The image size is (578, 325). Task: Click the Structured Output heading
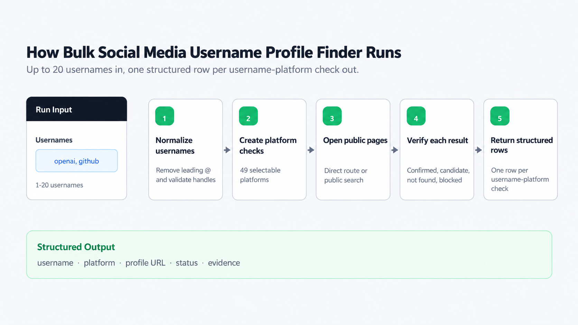(76, 247)
